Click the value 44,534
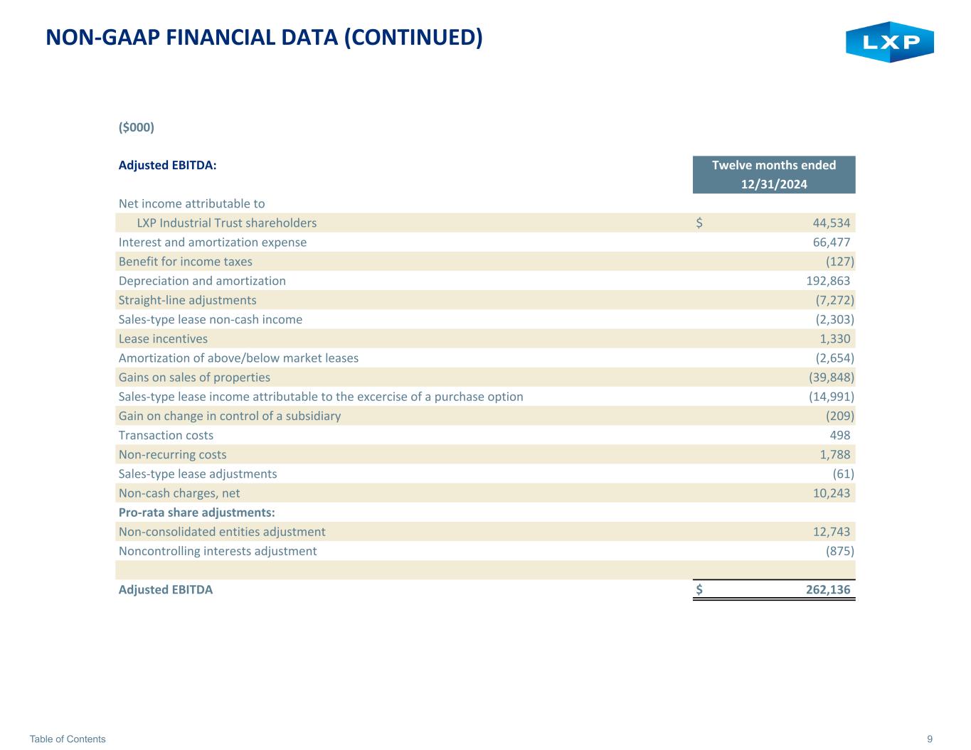This screenshot has width=971, height=750. [831, 223]
